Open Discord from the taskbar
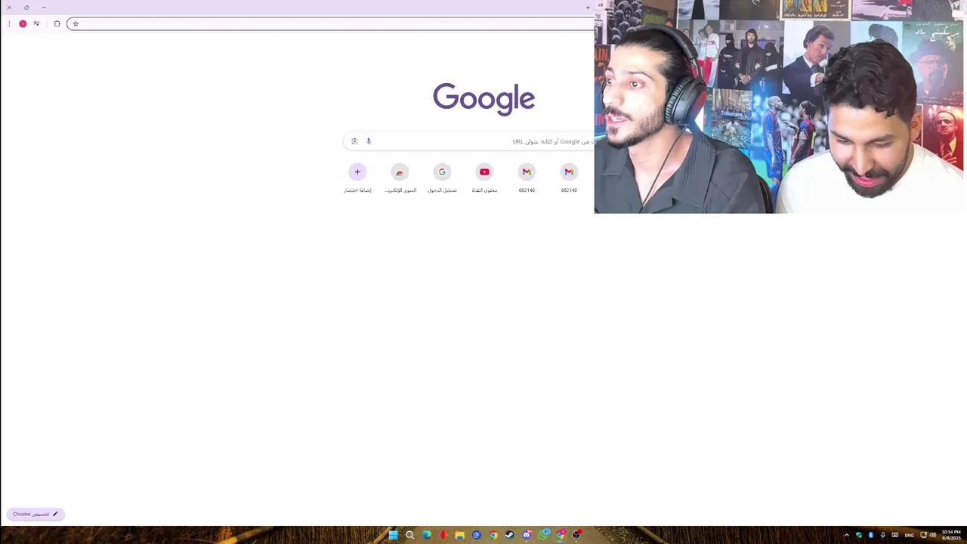Image resolution: width=967 pixels, height=544 pixels. tap(527, 535)
